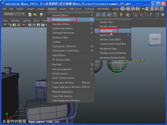167x125 pixels.
Task: Select Hypershade from the submenu
Action: pos(113,31)
